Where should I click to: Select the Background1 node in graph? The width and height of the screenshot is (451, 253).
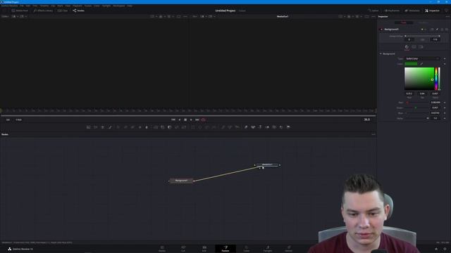pyautogui.click(x=181, y=181)
